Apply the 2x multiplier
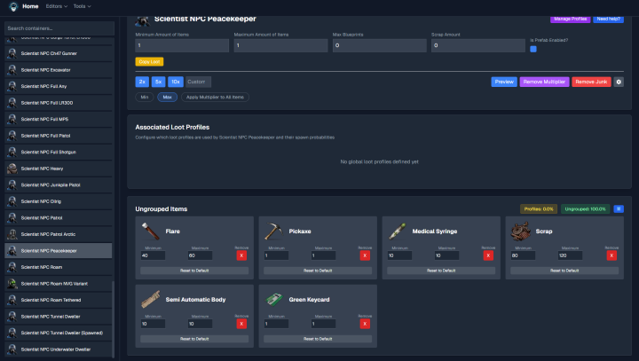The width and height of the screenshot is (639, 361). coord(142,82)
